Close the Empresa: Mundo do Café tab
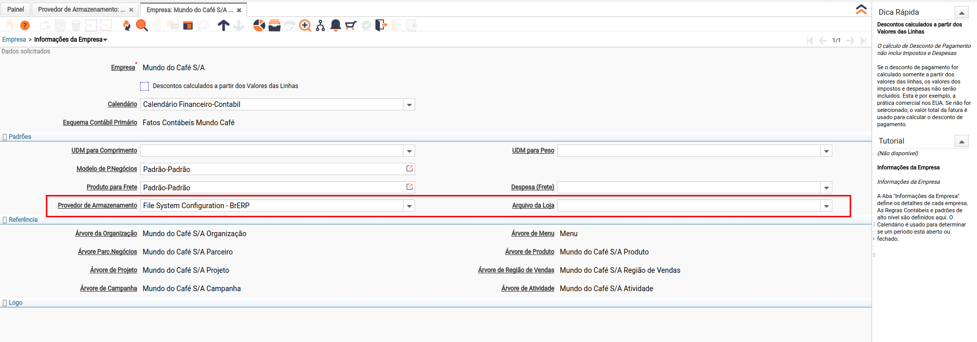Viewport: 977px width, 342px height. (239, 10)
